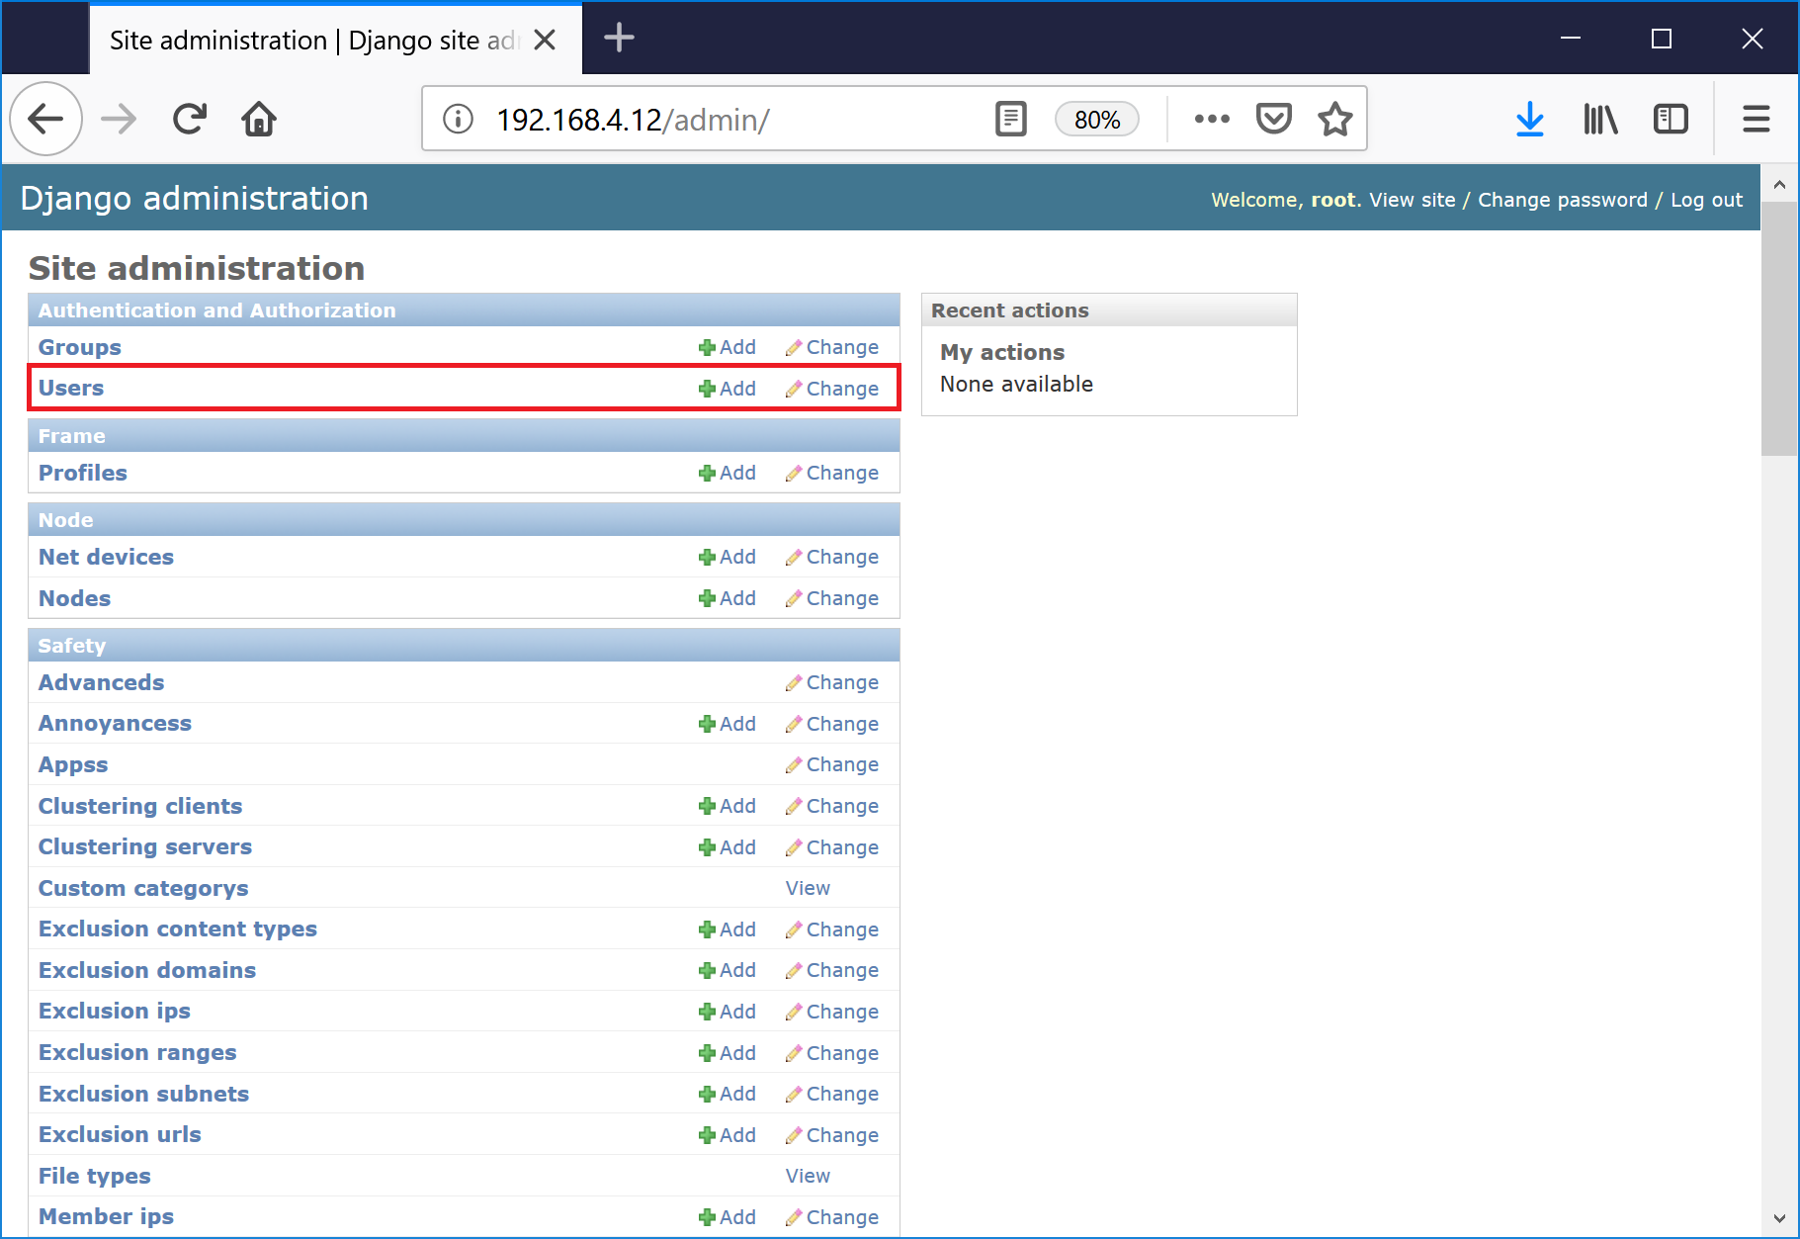Add a new Group
1800x1239 pixels.
[728, 347]
